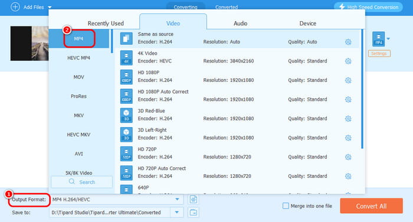Viewport: 413px width, 222px height.
Task: Expand the Save to path dropdown arrow
Action: click(x=177, y=212)
